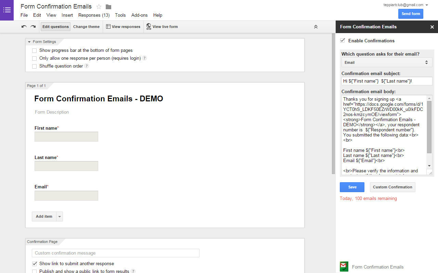Click the confirmation email subject field
The width and height of the screenshot is (438, 273).
(x=387, y=81)
